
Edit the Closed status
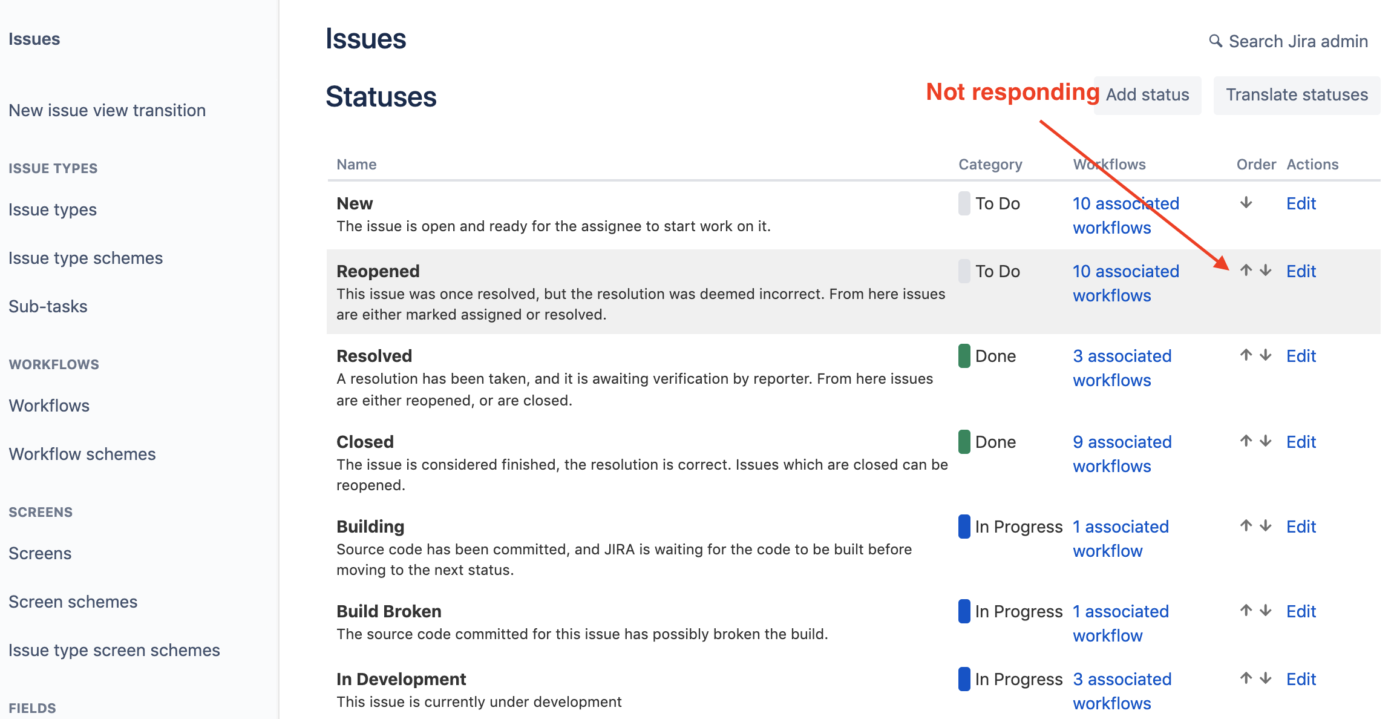[x=1301, y=441]
